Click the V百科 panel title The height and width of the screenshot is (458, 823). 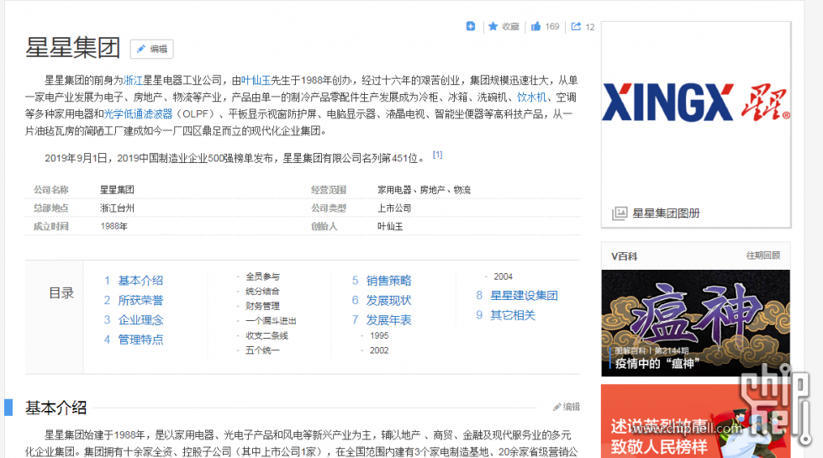pos(624,256)
